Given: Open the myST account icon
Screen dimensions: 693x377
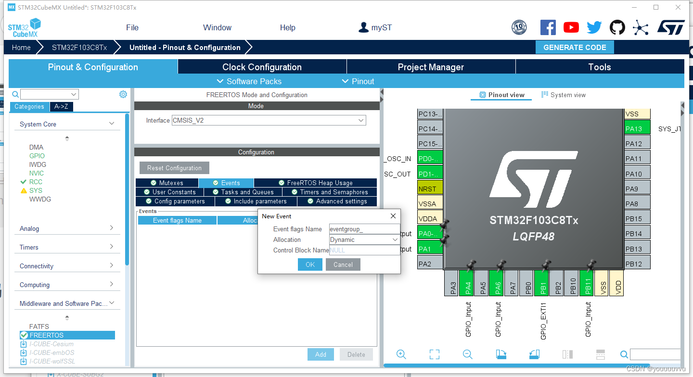Looking at the screenshot, I should click(363, 27).
